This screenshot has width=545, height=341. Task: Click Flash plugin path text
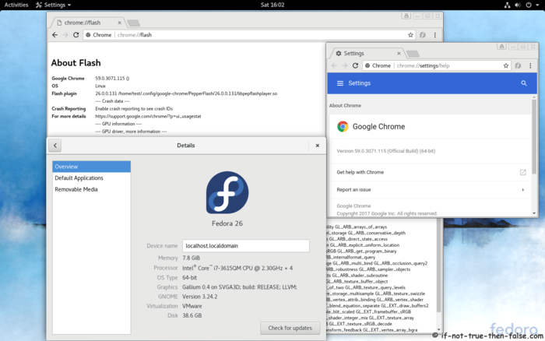[x=186, y=93]
